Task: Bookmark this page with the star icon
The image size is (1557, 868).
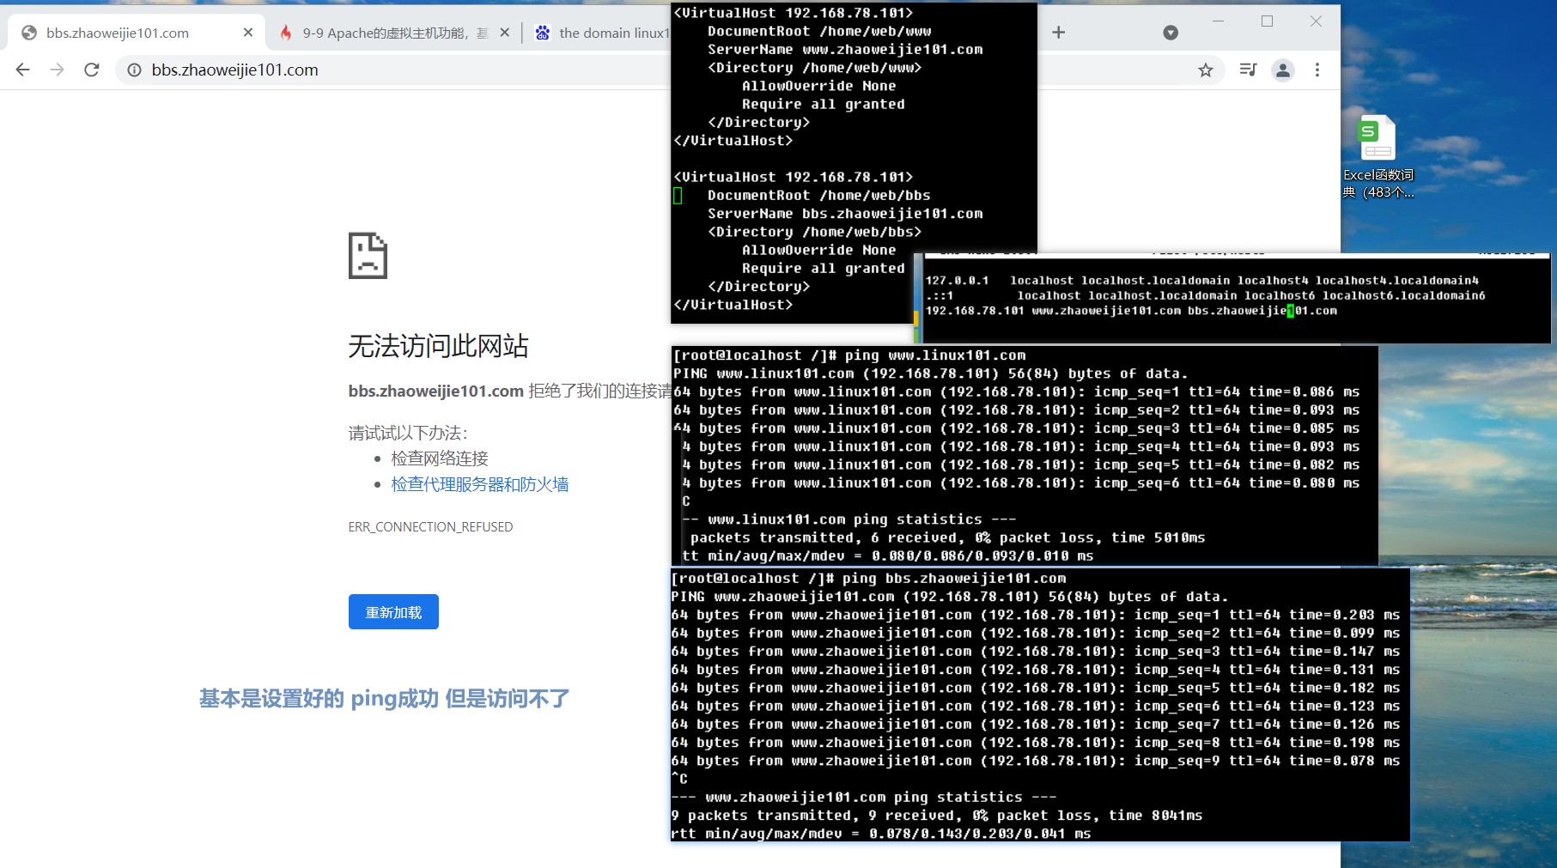Action: pos(1206,70)
